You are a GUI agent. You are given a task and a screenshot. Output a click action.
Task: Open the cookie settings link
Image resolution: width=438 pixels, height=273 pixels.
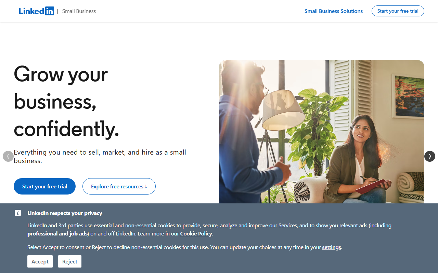point(332,247)
